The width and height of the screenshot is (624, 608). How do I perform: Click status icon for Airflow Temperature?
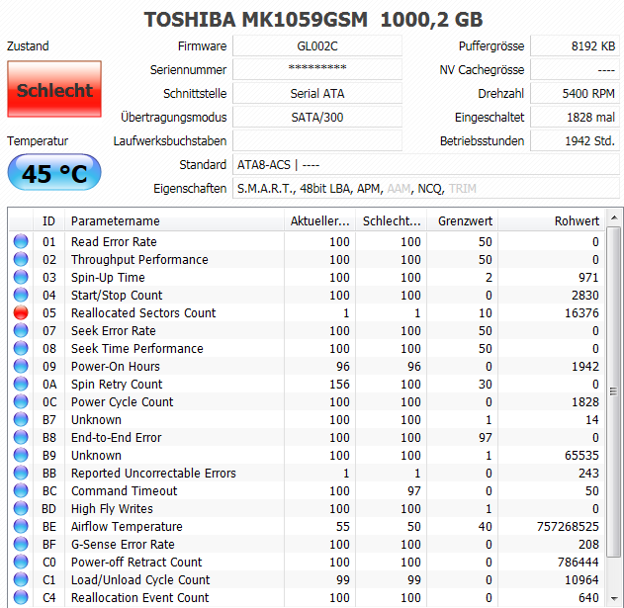coord(21,526)
